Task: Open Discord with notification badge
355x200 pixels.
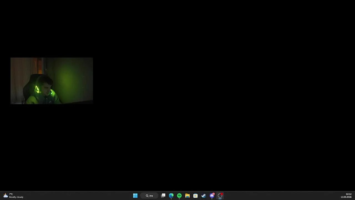Action: [x=212, y=196]
